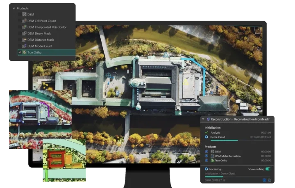Click the DSM icon in Reconstruction panel
The width and height of the screenshot is (295, 188).
[212, 151]
